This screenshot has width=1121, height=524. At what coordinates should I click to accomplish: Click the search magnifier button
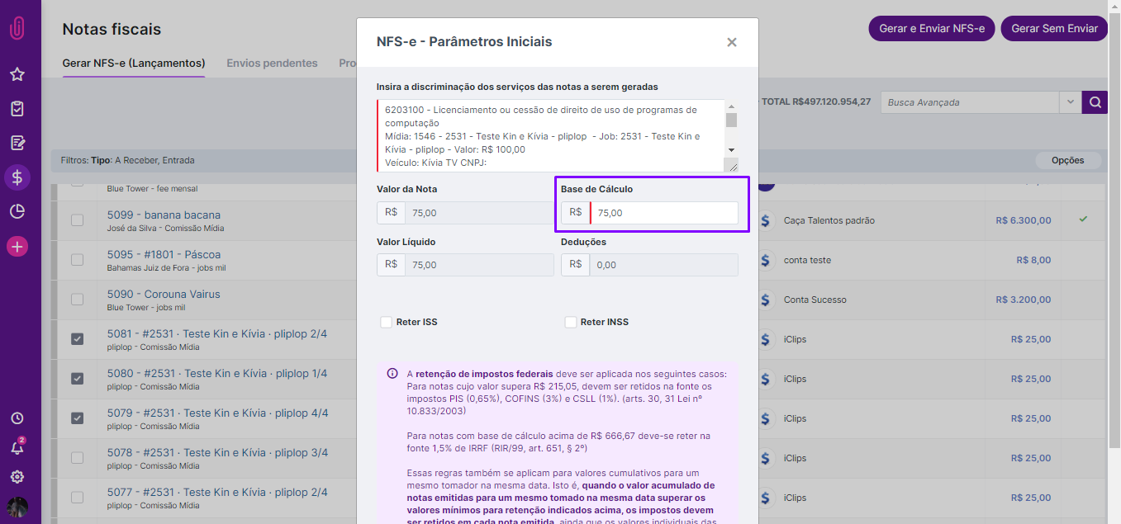[1095, 102]
